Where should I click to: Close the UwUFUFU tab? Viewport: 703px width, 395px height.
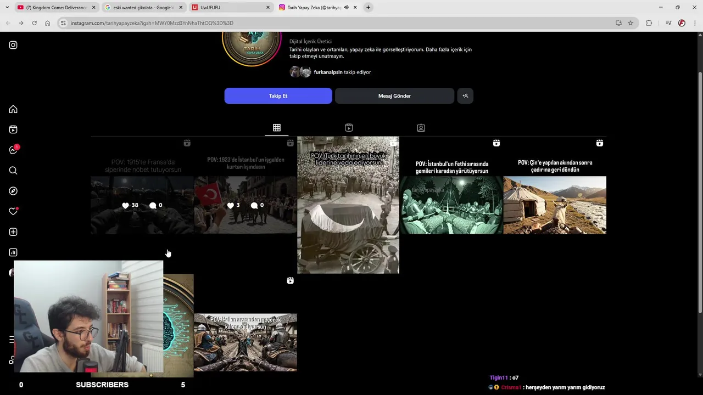pos(268,7)
